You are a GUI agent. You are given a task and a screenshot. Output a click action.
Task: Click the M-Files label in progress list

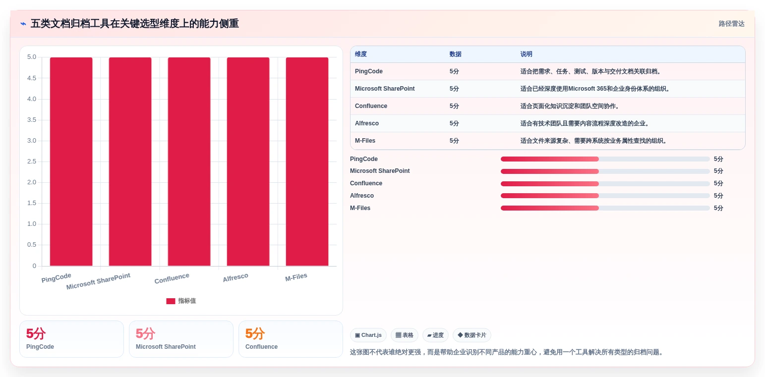[360, 208]
